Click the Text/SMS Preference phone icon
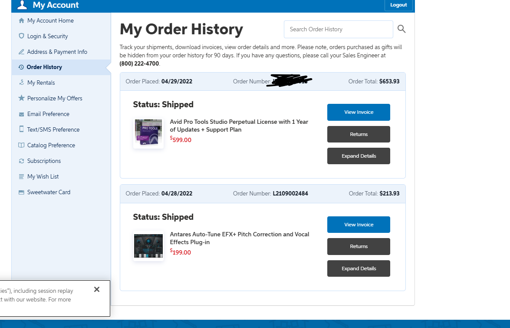This screenshot has width=510, height=328. (21, 129)
